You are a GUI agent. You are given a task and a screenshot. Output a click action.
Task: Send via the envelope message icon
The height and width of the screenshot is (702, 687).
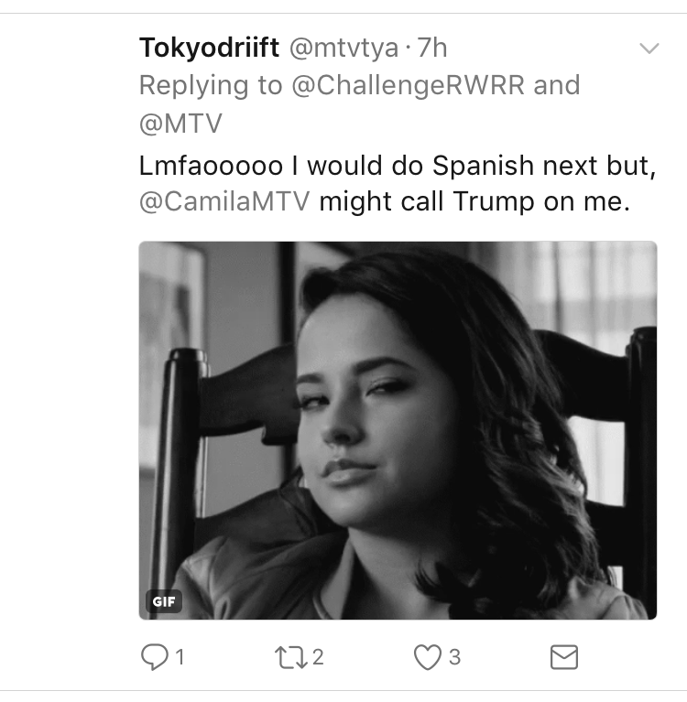pos(563,657)
